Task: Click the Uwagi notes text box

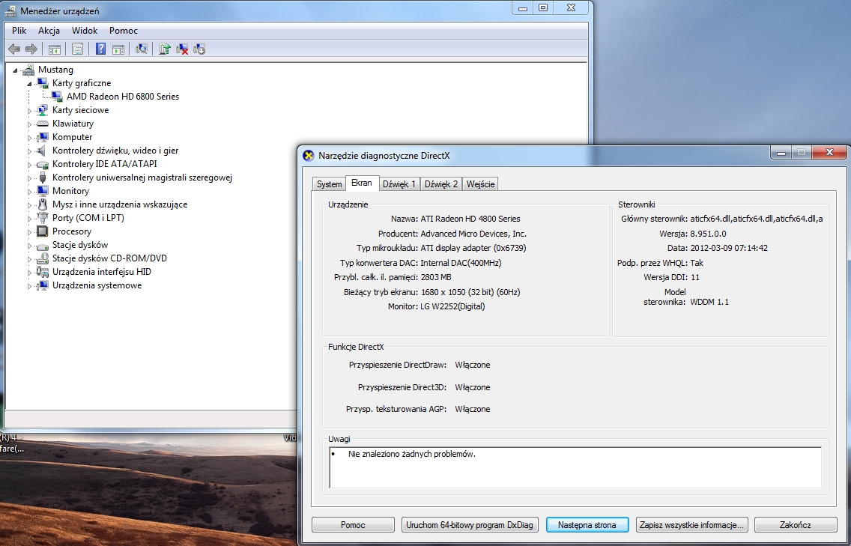Action: point(575,467)
